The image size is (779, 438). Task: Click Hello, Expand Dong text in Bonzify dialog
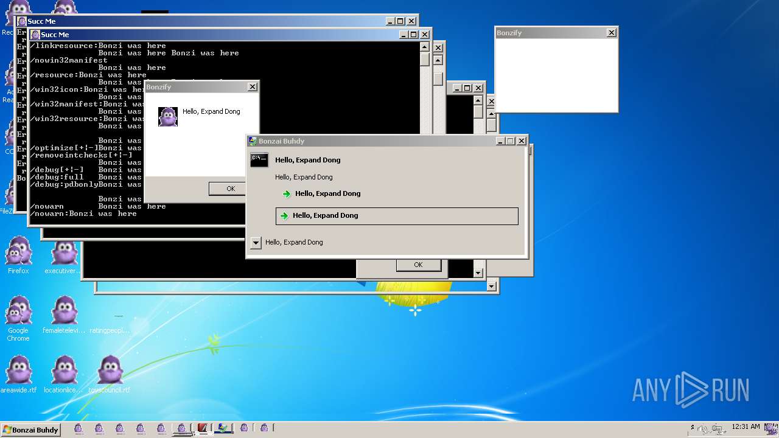coord(211,111)
